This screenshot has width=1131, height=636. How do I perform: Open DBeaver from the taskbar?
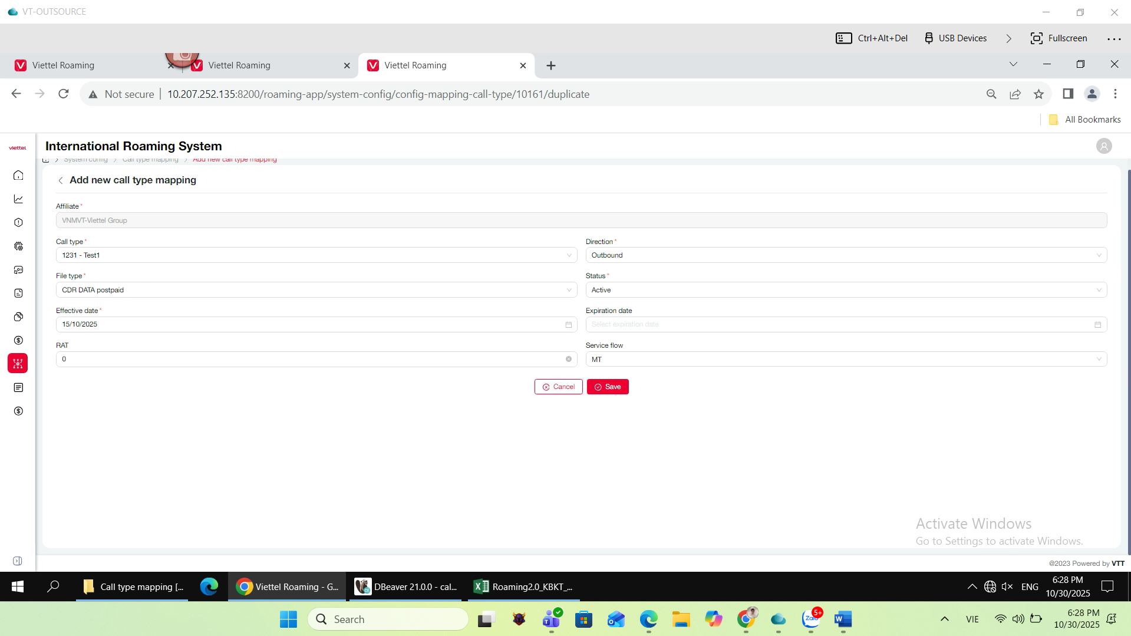click(x=406, y=586)
